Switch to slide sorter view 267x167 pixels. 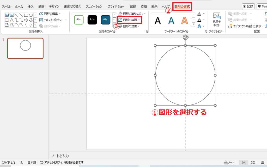pyautogui.click(x=253, y=162)
